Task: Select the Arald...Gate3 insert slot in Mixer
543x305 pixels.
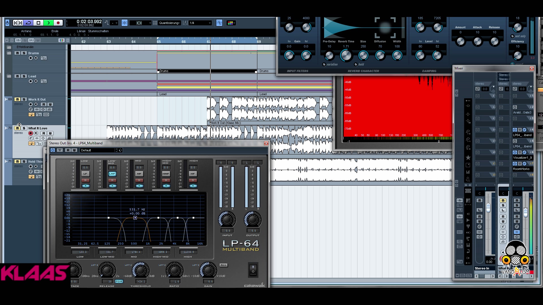Action: pyautogui.click(x=523, y=112)
